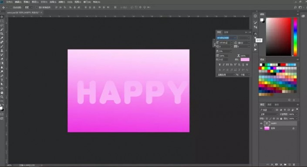Viewport: 307px width, 167px height.
Task: Open the Brush settings panel icon
Action: 255,23
